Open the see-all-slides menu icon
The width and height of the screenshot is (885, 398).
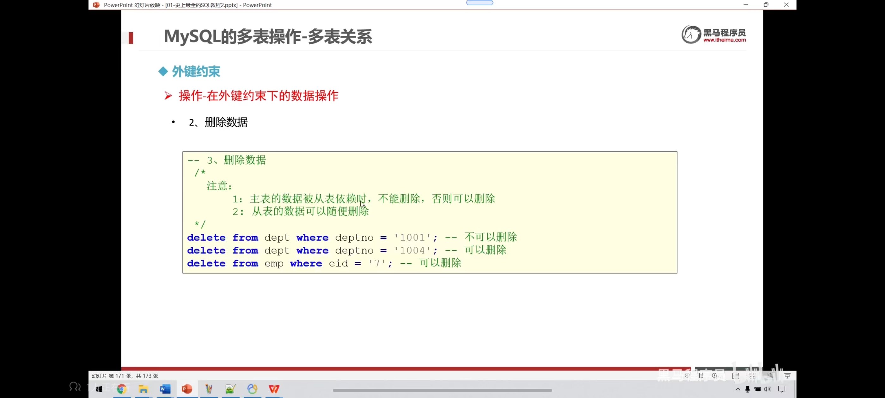(701, 375)
